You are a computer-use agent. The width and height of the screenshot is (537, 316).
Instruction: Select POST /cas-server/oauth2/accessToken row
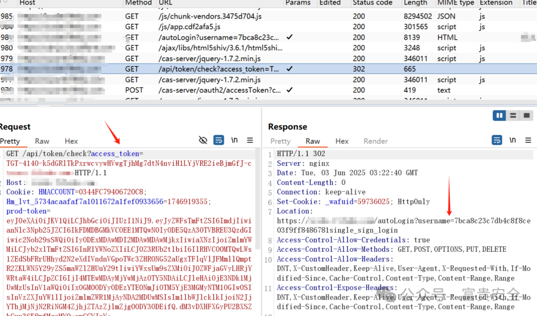268,90
